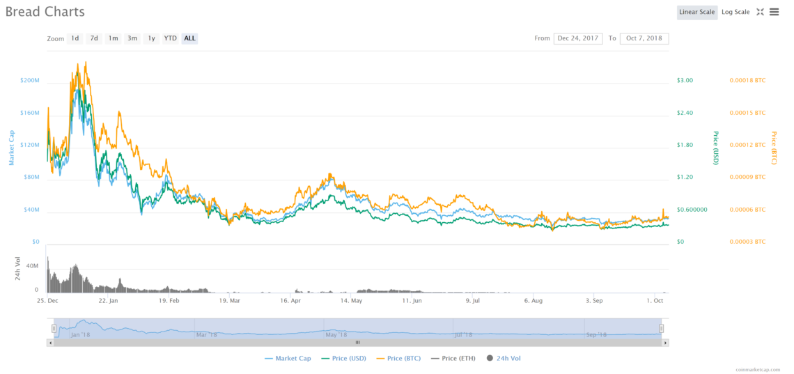Click the $0.600000 price axis label

pos(692,210)
